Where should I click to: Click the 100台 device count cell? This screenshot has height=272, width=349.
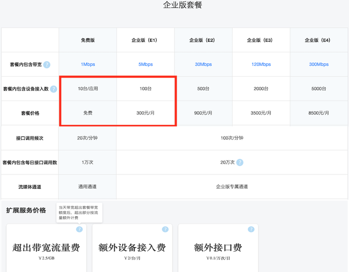146,89
